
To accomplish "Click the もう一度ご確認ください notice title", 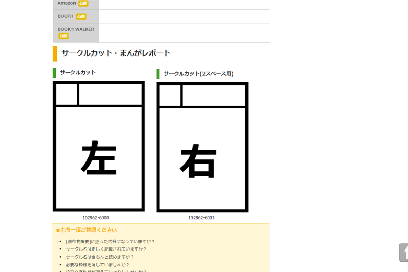I will 89,230.
